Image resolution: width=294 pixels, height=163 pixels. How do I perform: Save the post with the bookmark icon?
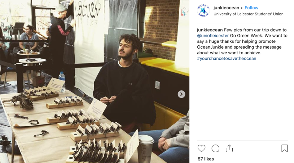[284, 148]
